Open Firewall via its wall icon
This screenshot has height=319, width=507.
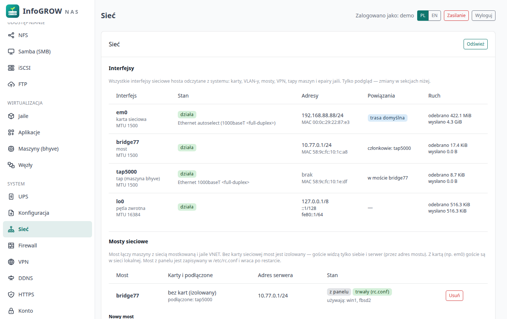[11, 246]
